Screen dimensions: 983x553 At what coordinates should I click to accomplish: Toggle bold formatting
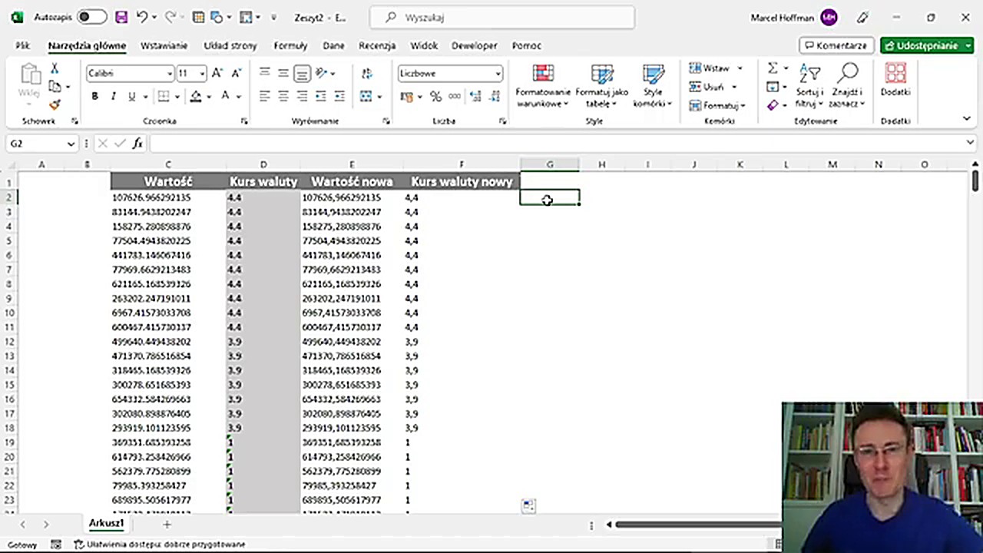click(x=94, y=96)
